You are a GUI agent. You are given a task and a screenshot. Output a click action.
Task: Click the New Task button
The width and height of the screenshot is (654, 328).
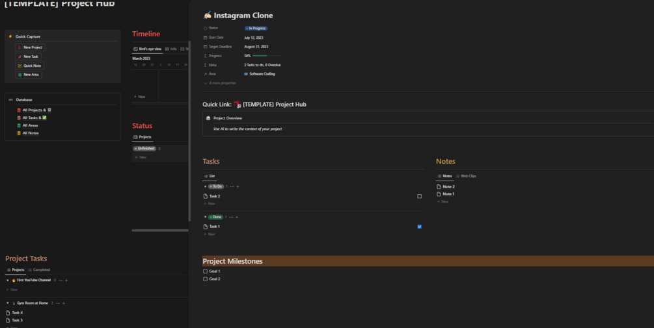click(x=28, y=57)
